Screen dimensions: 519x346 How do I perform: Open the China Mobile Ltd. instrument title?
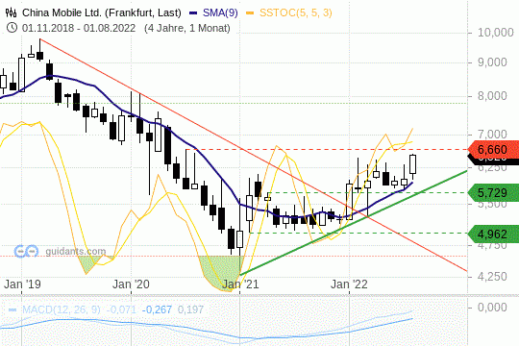pyautogui.click(x=102, y=12)
